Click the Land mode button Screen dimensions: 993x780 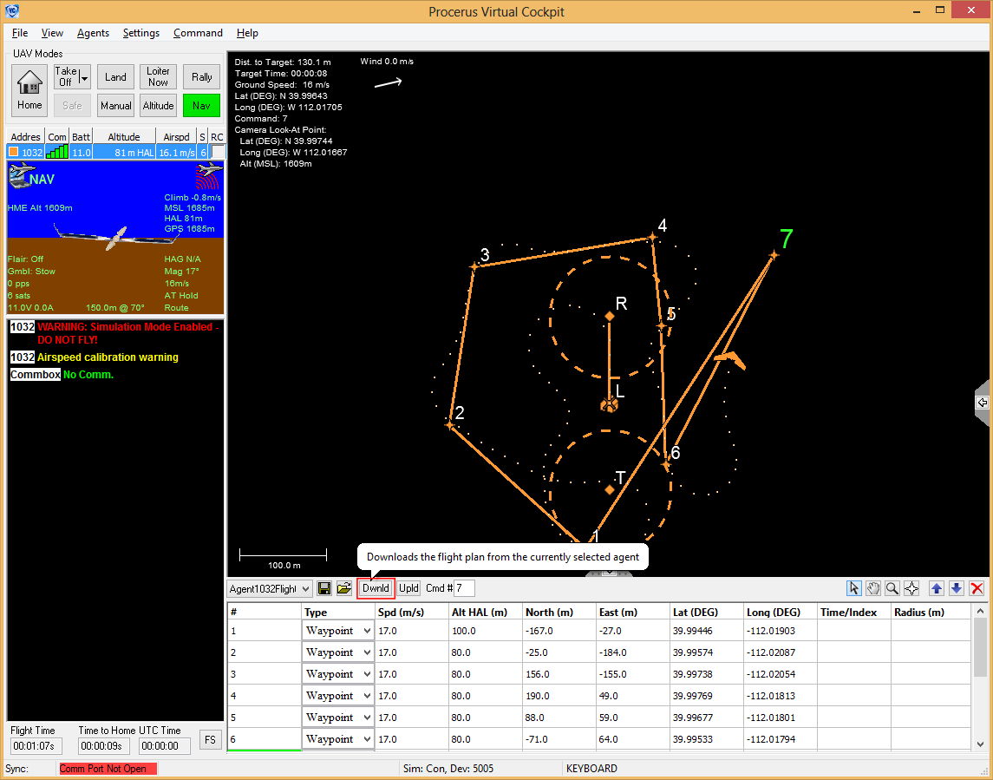point(115,77)
